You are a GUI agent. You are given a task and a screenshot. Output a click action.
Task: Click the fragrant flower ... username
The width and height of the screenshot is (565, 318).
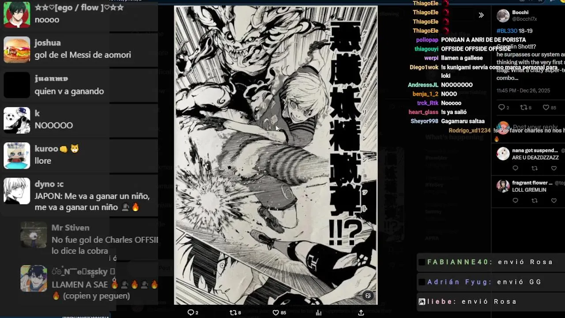click(532, 183)
